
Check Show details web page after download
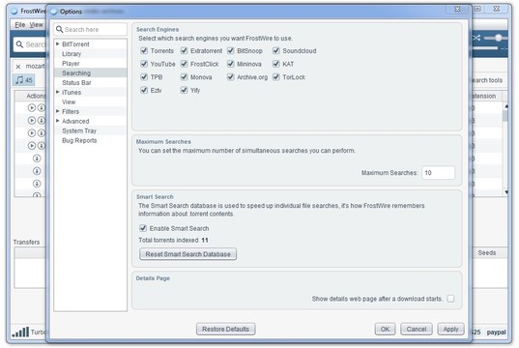tap(450, 299)
